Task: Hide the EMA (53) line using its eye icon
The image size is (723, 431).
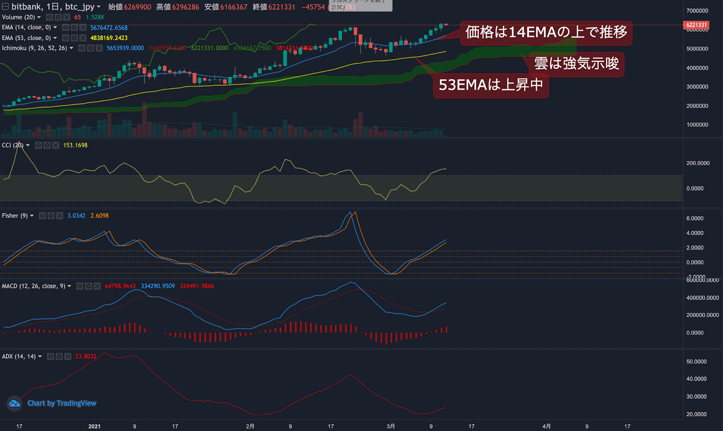Action: click(66, 38)
